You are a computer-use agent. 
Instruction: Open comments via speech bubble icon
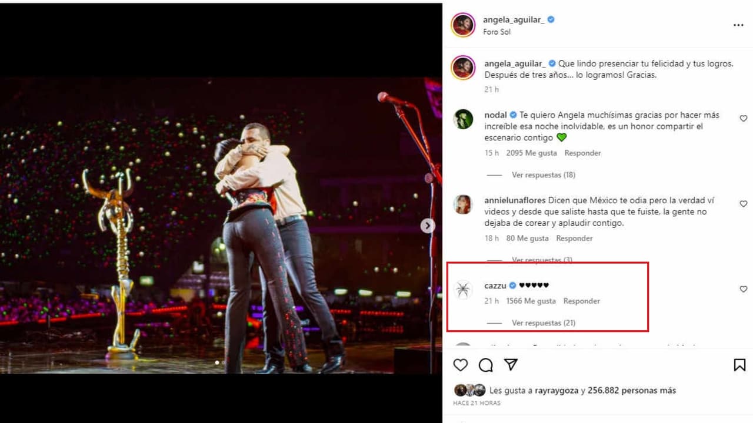485,365
